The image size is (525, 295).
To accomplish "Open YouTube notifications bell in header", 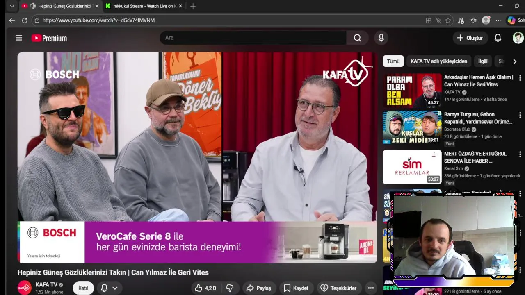I will click(x=498, y=38).
